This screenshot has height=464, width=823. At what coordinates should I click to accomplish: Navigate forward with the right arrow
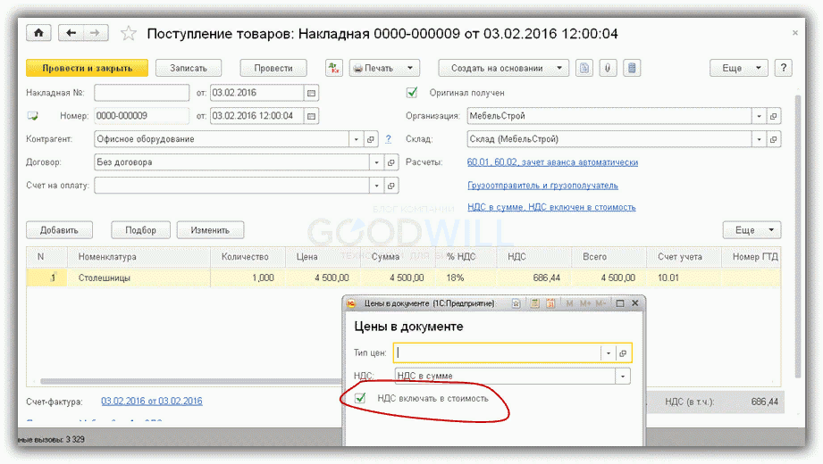[95, 33]
